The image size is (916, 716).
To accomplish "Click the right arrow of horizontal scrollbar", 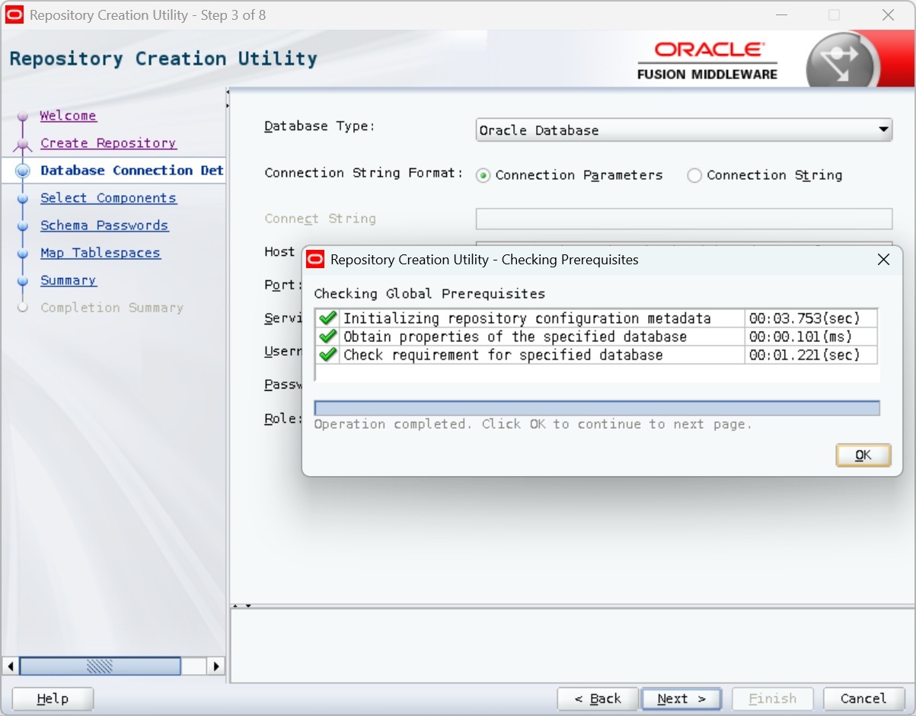I will click(216, 666).
